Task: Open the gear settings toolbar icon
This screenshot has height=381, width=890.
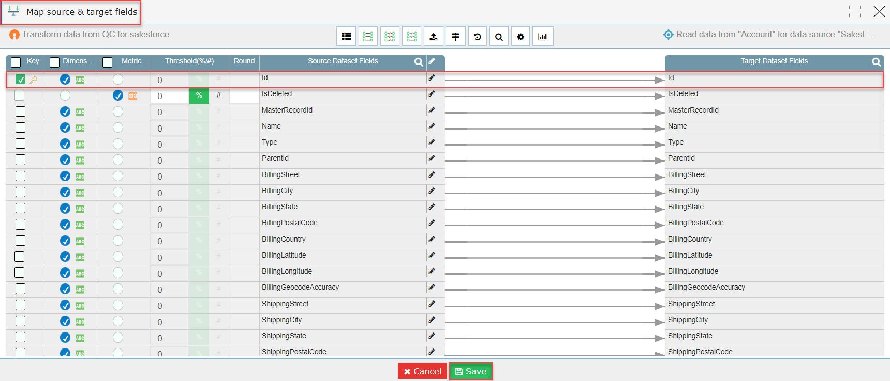Action: coord(521,37)
